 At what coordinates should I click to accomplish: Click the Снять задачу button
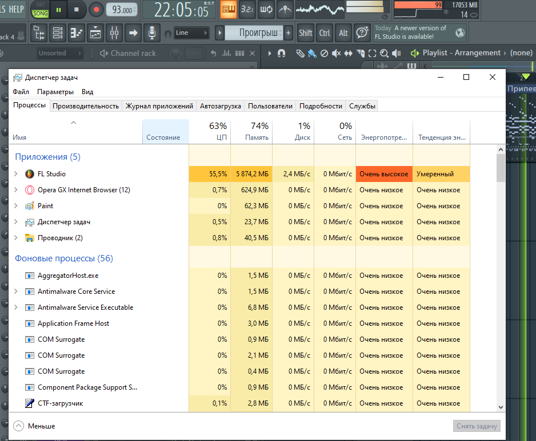477,426
